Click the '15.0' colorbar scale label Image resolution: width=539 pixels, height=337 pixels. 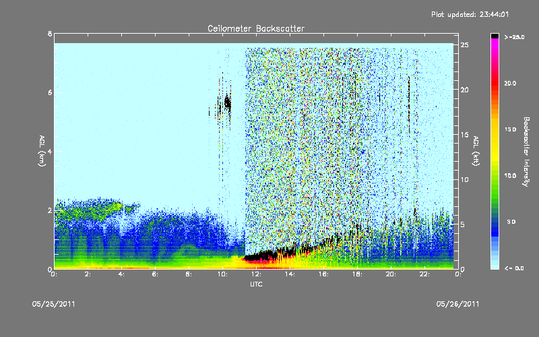[510, 129]
